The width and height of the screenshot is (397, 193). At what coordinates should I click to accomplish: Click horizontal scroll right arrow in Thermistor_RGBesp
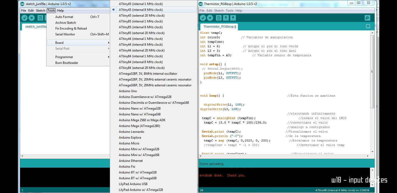(x=368, y=156)
